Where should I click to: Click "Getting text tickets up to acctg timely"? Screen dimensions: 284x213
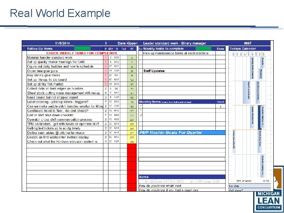tap(54, 128)
